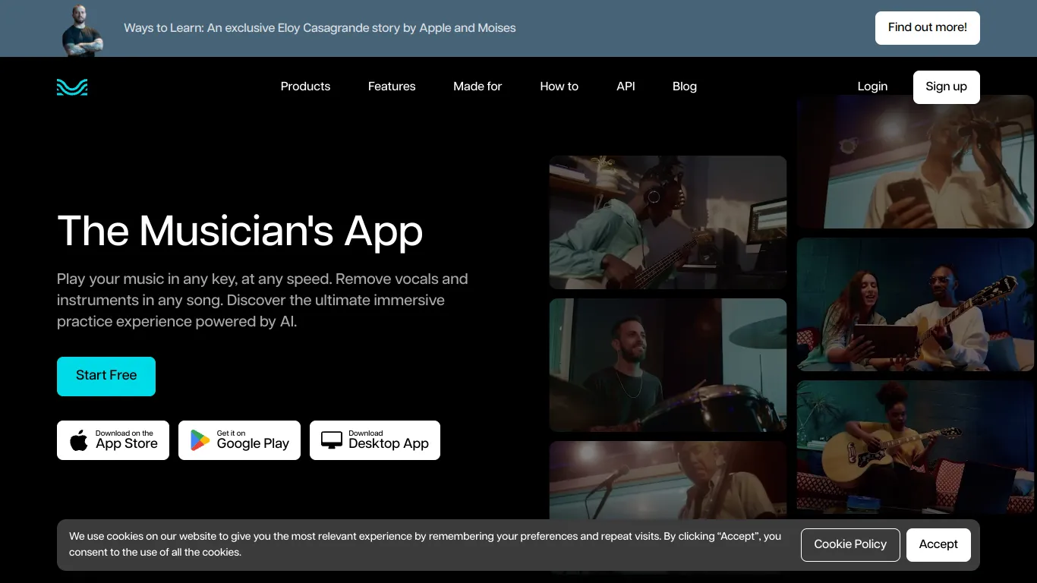Click the Moises logo
Viewport: 1037px width, 583px height.
pos(72,87)
